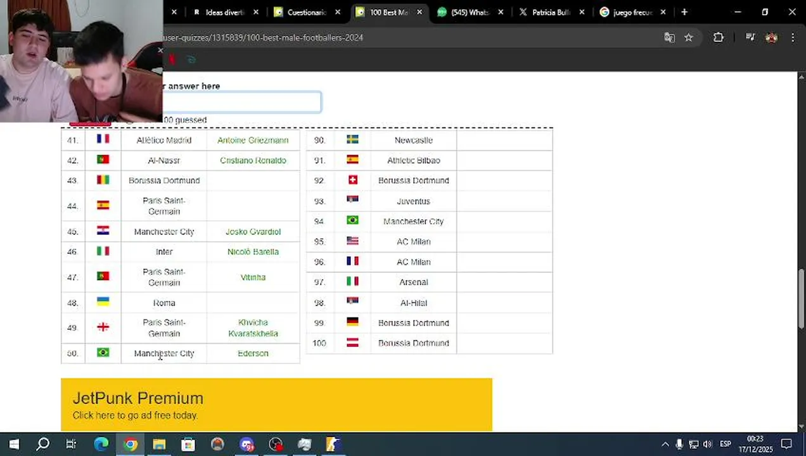806x456 pixels.
Task: Click the translate page icon
Action: pos(670,37)
